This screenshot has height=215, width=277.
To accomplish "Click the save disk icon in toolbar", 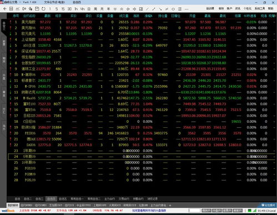I will (37, 9).
